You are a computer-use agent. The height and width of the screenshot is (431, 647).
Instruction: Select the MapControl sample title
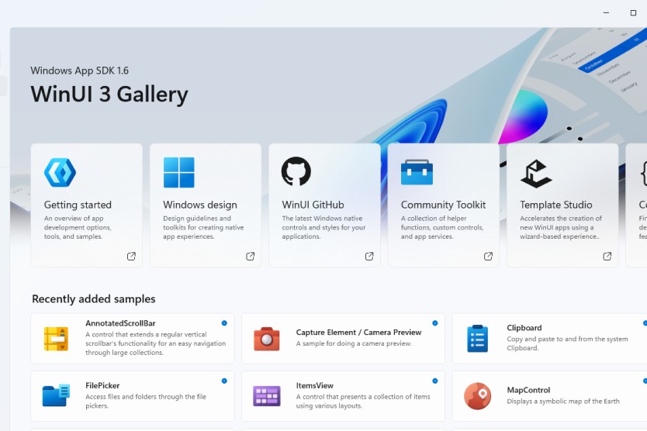pyautogui.click(x=528, y=390)
